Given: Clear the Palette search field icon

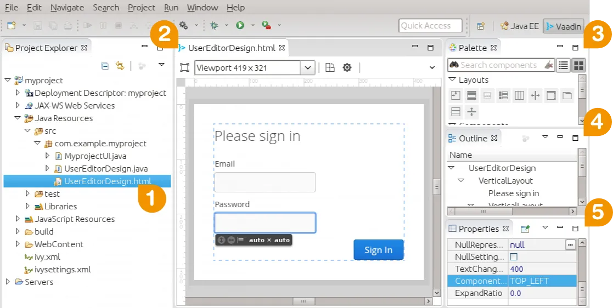Looking at the screenshot, I should pyautogui.click(x=549, y=65).
